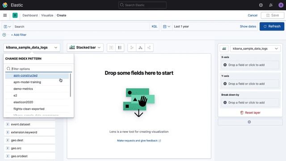This screenshot has height=161, width=286.
Task: Go to Dashboard breadcrumb
Action: tap(30, 15)
